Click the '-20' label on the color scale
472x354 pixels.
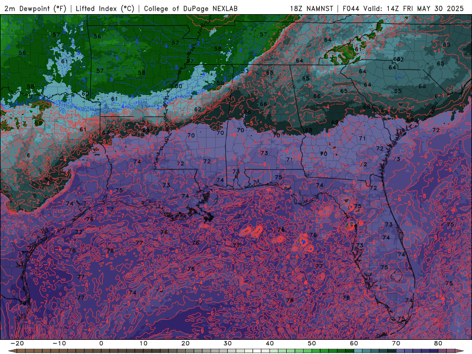pyautogui.click(x=17, y=343)
